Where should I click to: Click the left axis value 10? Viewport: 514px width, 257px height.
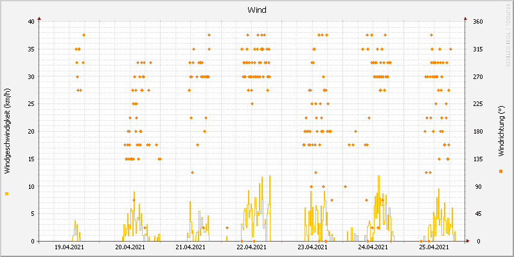(x=31, y=186)
